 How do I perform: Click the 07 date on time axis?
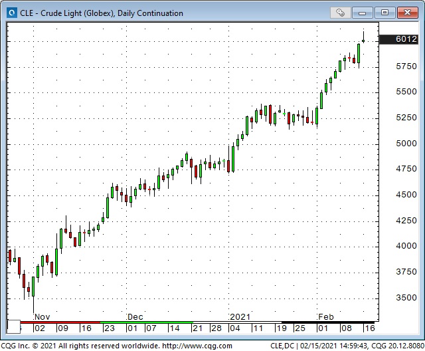pos(151,328)
